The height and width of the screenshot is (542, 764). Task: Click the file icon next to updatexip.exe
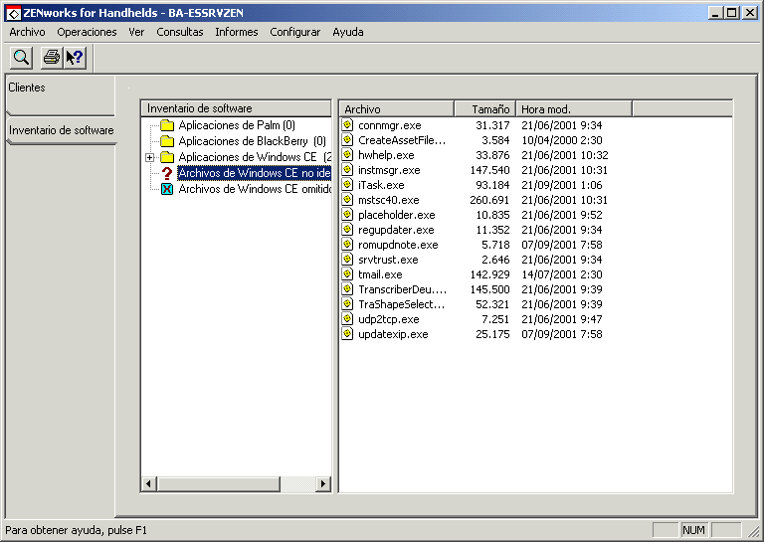(347, 334)
